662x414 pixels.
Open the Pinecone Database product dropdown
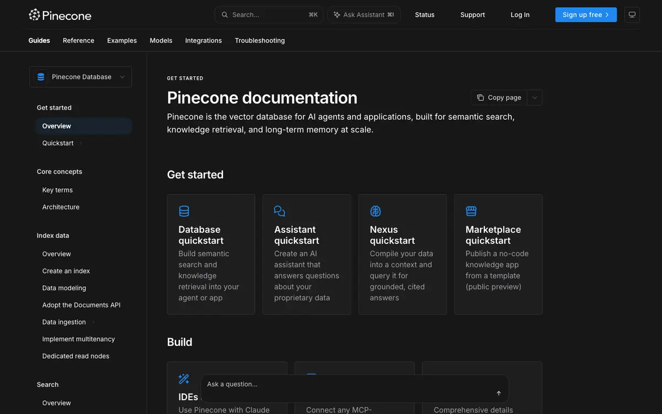click(81, 77)
